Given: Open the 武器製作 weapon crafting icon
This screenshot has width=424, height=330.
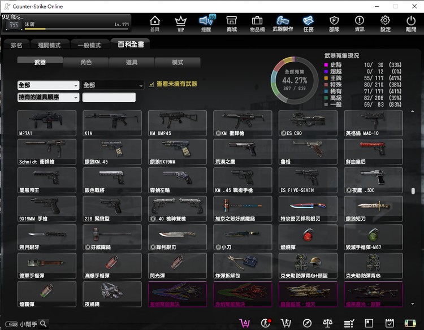Looking at the screenshot, I should click(x=283, y=24).
